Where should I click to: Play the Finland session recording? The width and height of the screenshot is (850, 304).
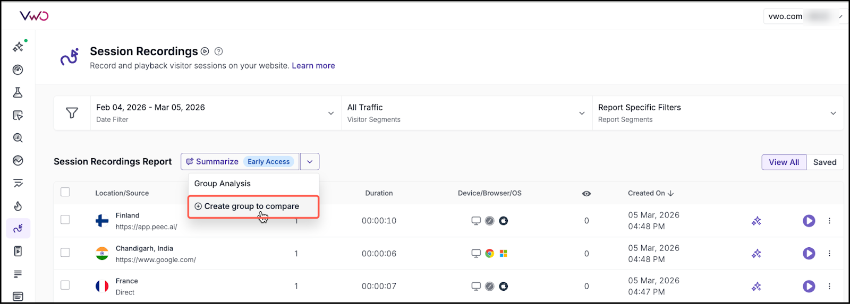(x=809, y=221)
